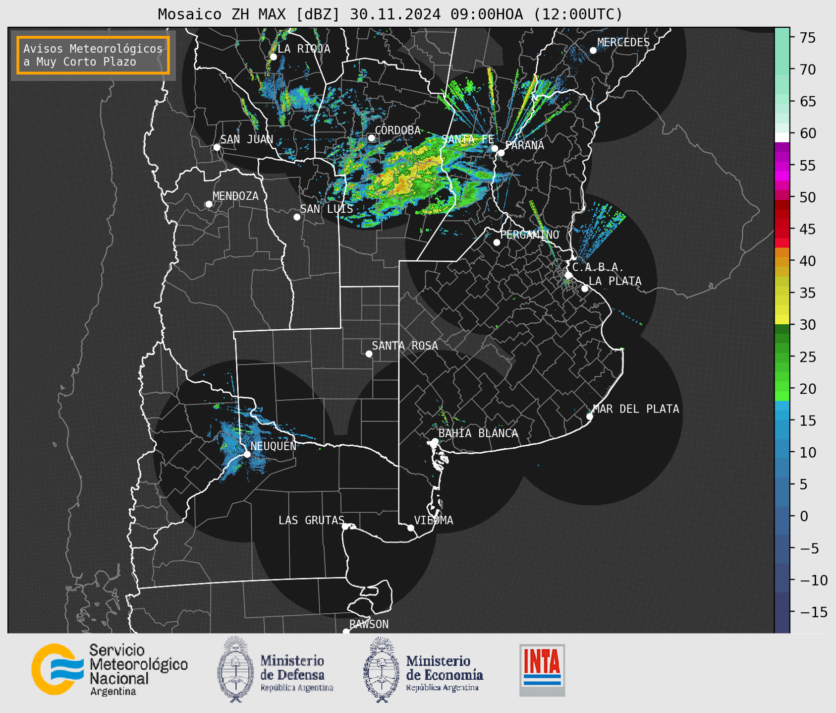Image resolution: width=836 pixels, height=713 pixels.
Task: Click the BAHÍA BLANCA city label
Action: tap(478, 433)
